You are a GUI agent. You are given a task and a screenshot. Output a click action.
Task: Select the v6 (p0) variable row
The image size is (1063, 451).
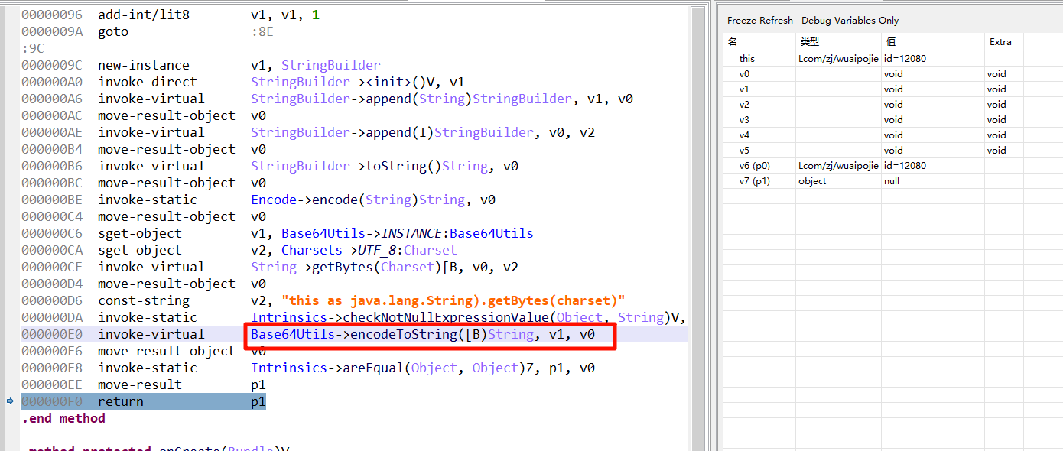(892, 166)
